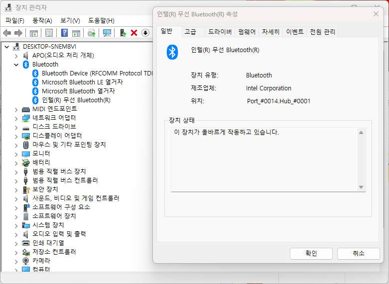The image size is (389, 284).
Task: Click the Update driver toolbar icon
Action: coord(92,33)
